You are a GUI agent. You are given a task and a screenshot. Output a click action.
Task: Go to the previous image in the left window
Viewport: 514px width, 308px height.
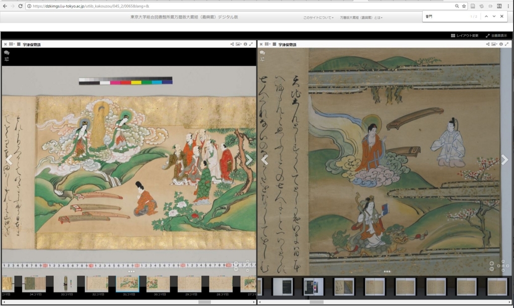(9, 160)
